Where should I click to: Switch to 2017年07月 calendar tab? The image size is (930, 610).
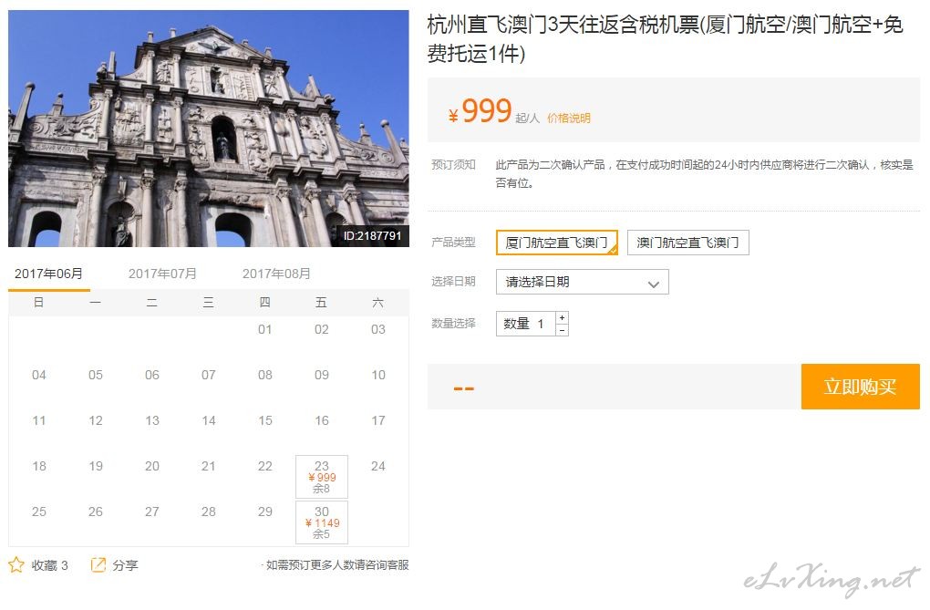pos(162,274)
